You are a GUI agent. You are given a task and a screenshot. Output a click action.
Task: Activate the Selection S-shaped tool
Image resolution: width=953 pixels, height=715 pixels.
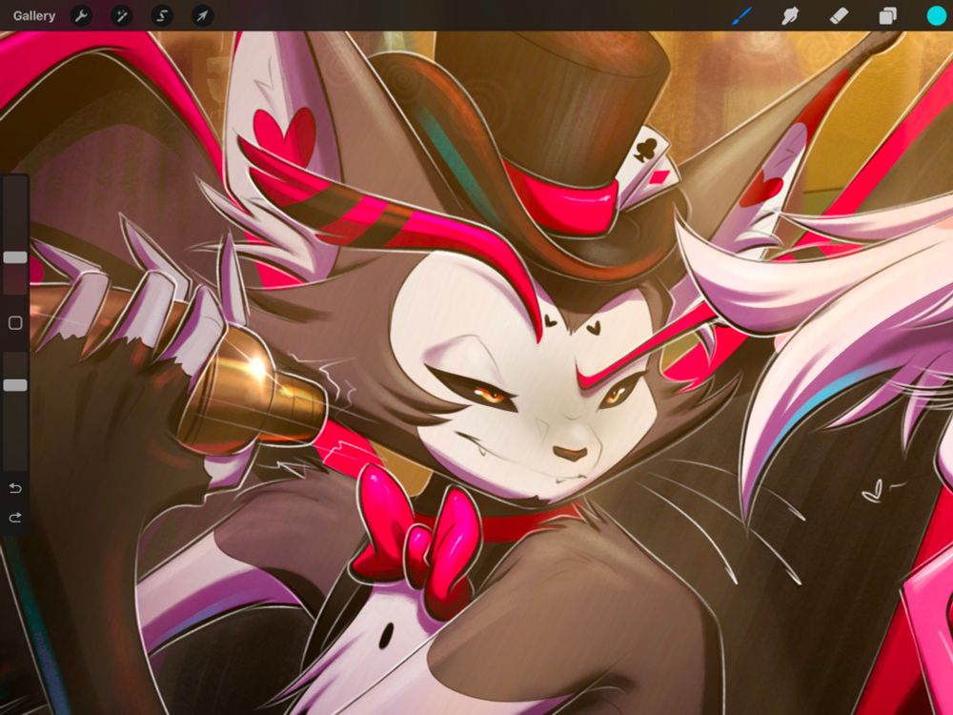tap(162, 16)
